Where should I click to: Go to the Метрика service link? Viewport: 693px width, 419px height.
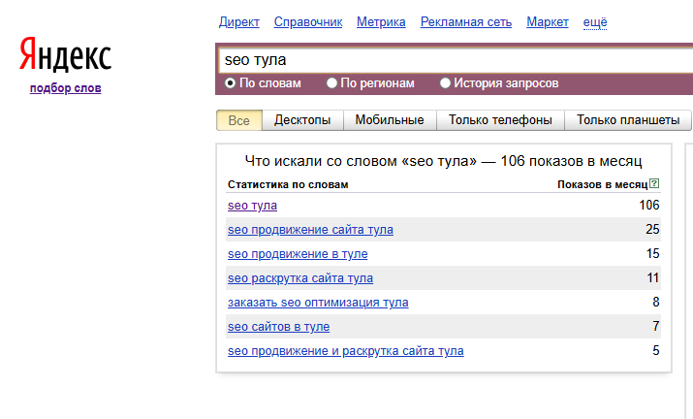[381, 22]
